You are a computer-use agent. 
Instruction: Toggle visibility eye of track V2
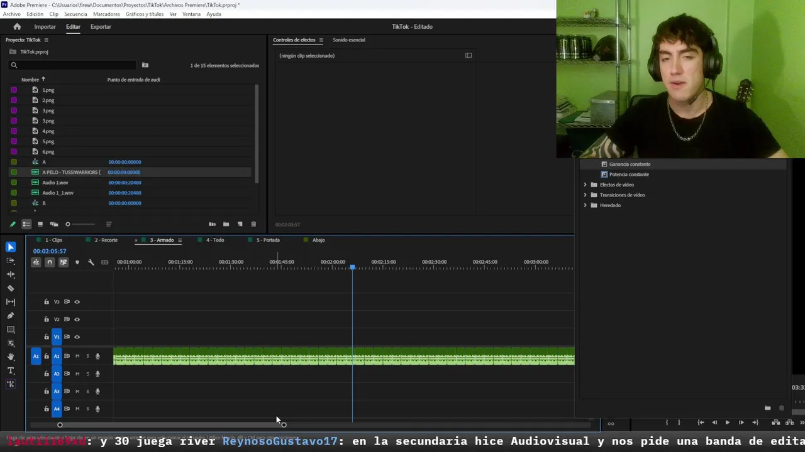coord(77,320)
